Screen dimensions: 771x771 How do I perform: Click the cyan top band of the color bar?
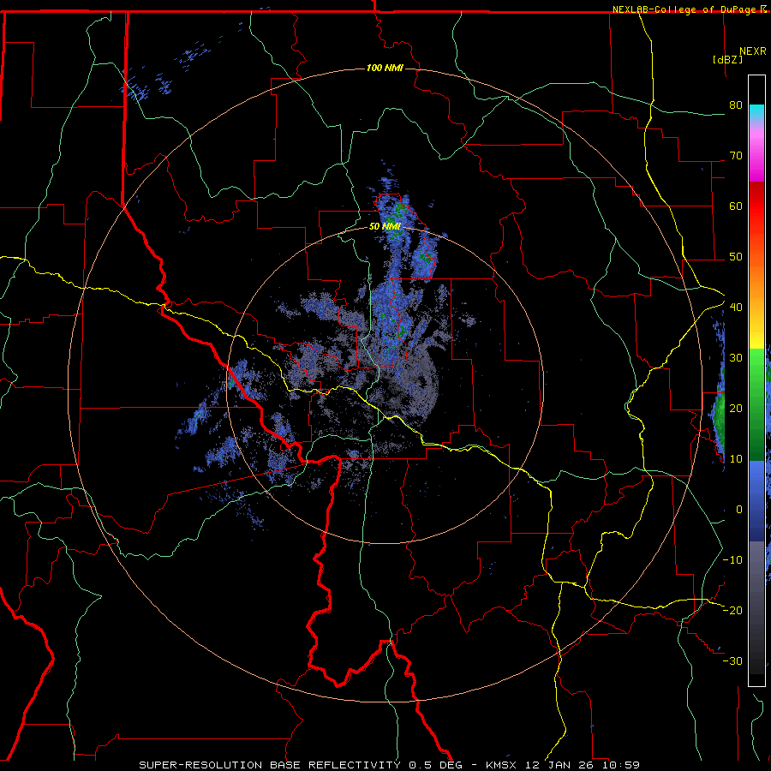756,113
